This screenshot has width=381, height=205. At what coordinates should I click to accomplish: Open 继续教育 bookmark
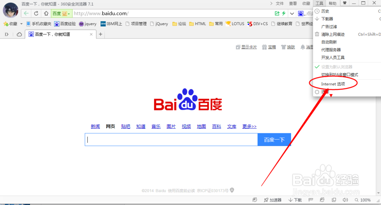[282, 24]
